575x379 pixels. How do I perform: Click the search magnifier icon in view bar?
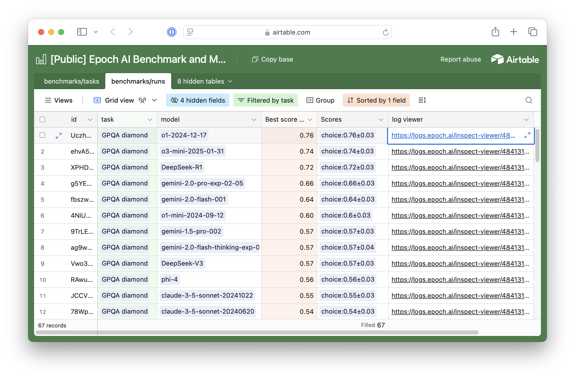[529, 100]
